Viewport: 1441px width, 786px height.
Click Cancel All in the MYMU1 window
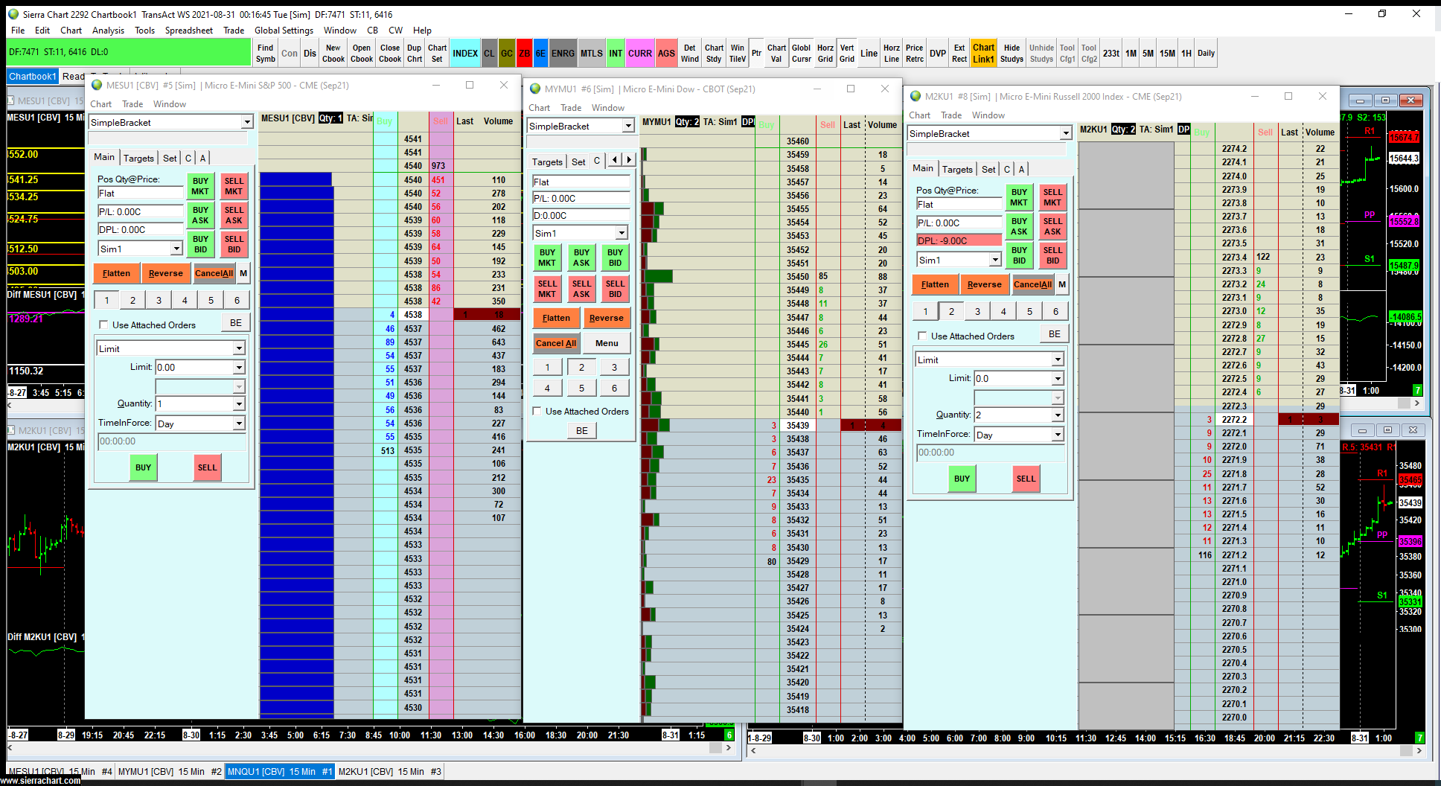pos(556,343)
